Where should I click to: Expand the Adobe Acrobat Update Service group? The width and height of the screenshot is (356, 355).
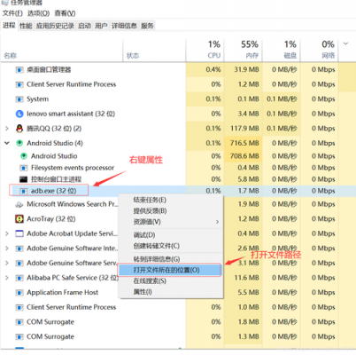point(7,233)
